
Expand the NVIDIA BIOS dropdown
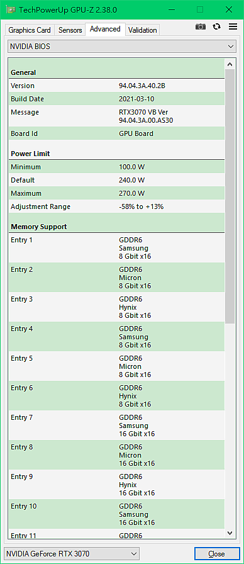pyautogui.click(x=122, y=47)
